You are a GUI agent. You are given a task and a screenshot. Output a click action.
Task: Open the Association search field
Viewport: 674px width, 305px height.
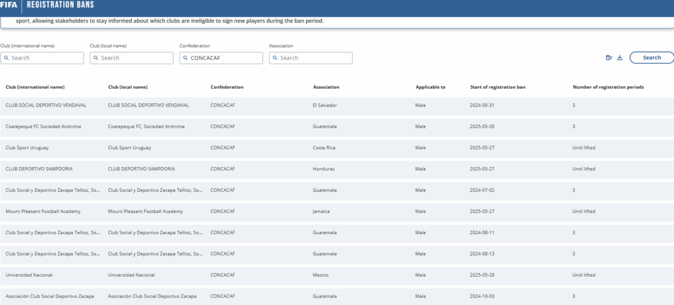311,58
